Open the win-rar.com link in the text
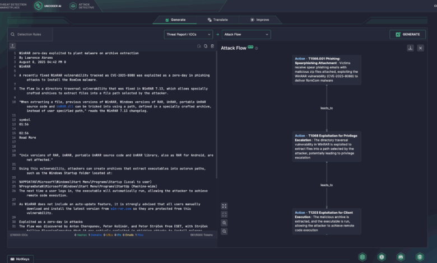This screenshot has width=437, height=263. [x=120, y=209]
